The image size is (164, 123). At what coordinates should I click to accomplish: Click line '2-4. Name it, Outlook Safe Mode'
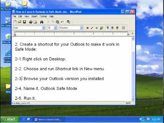pyautogui.click(x=46, y=88)
